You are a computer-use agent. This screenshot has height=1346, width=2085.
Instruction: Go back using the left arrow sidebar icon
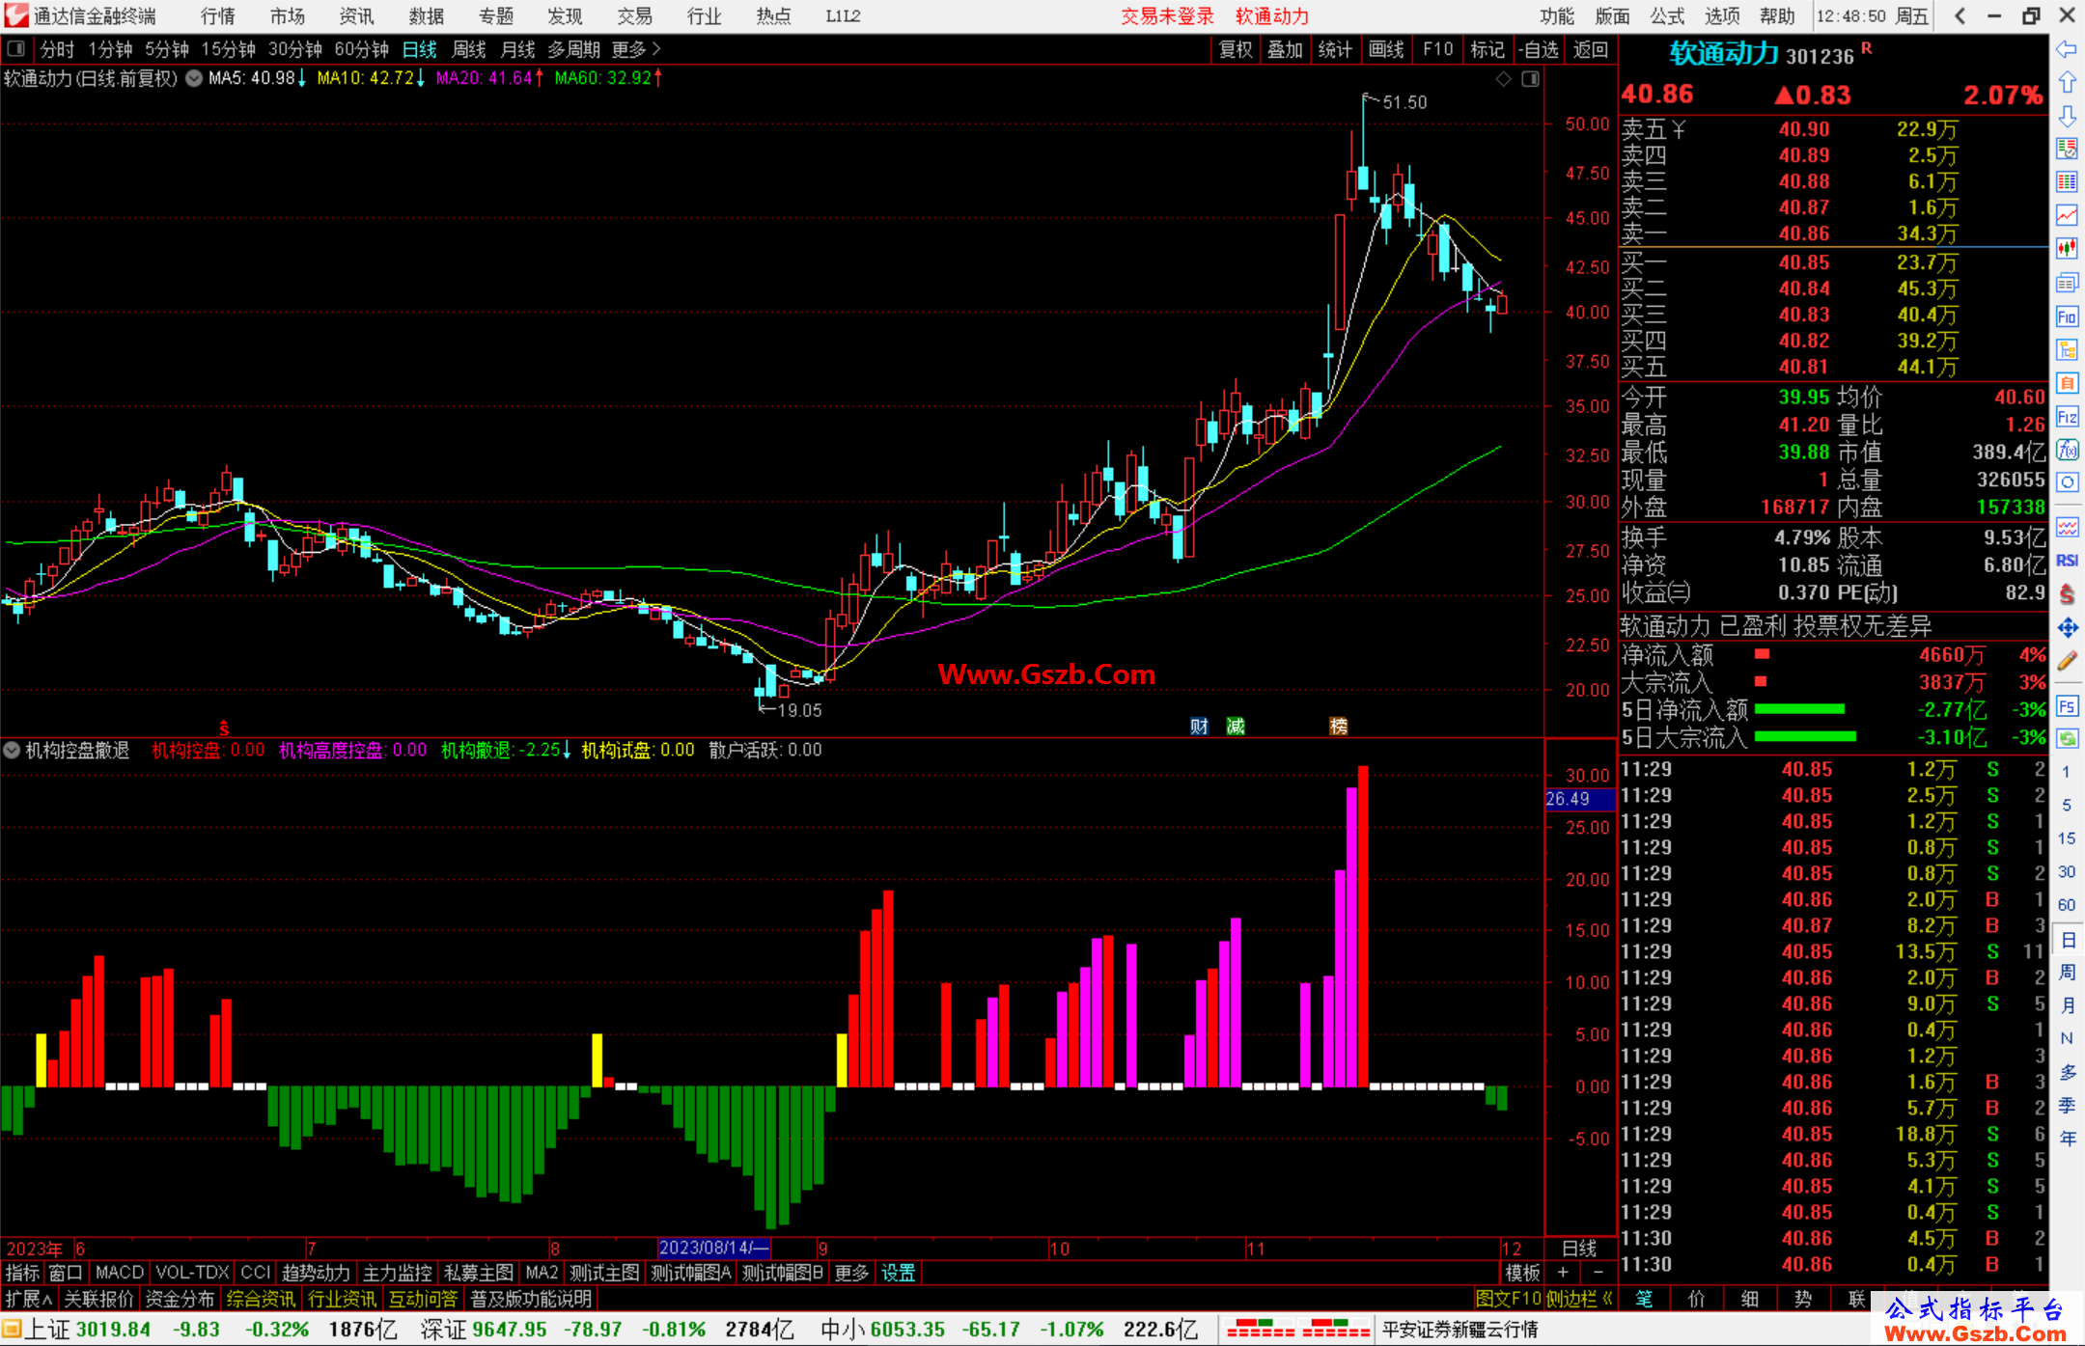[2067, 49]
